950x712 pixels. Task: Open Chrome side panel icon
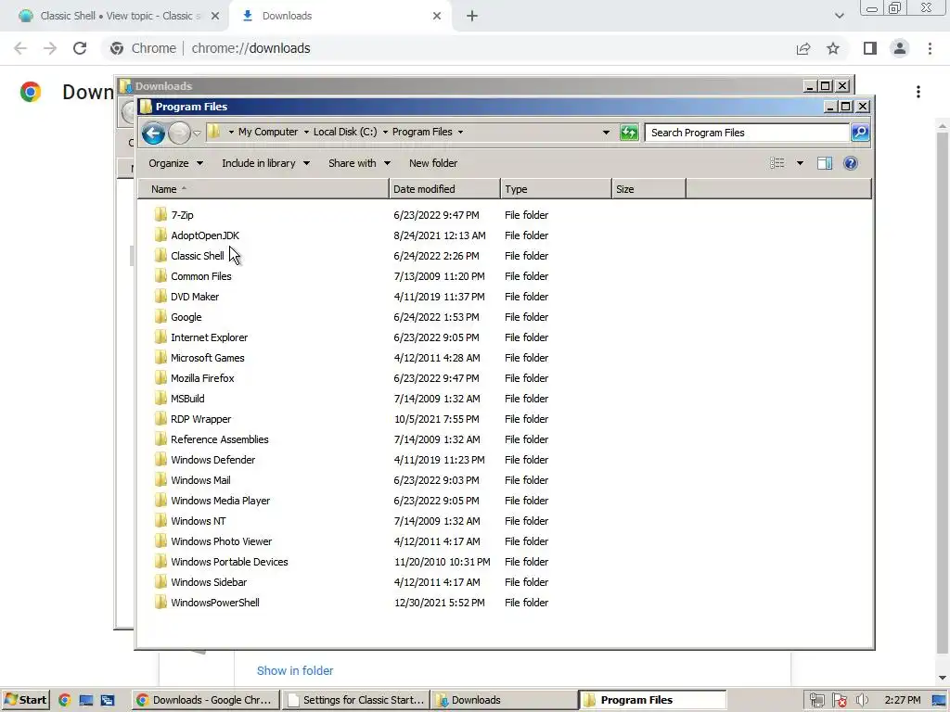pos(870,48)
